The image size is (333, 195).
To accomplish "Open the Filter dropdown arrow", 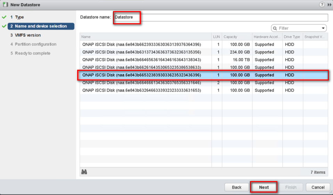I will [323, 28].
